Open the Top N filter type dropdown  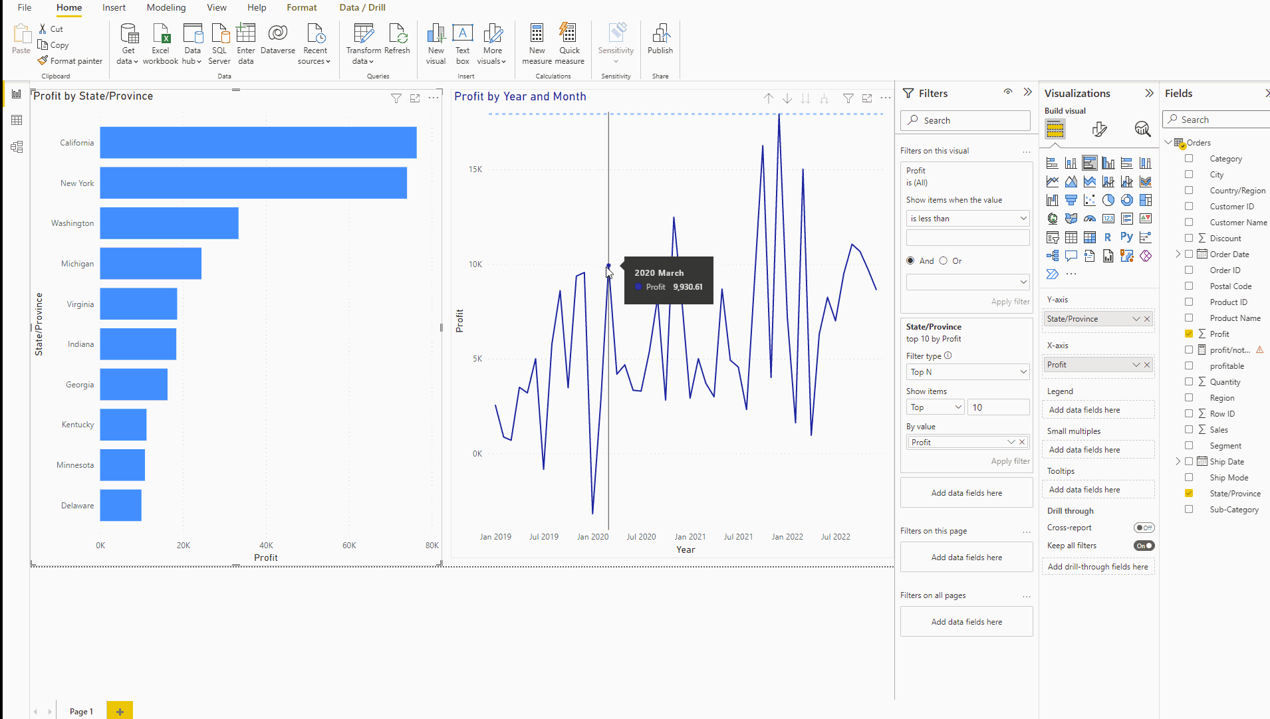[967, 371]
